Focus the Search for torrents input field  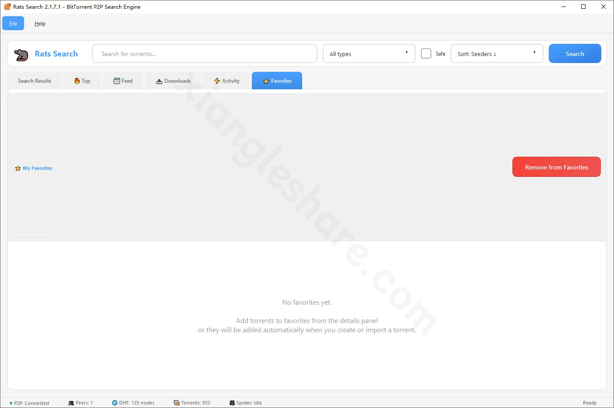click(x=205, y=53)
